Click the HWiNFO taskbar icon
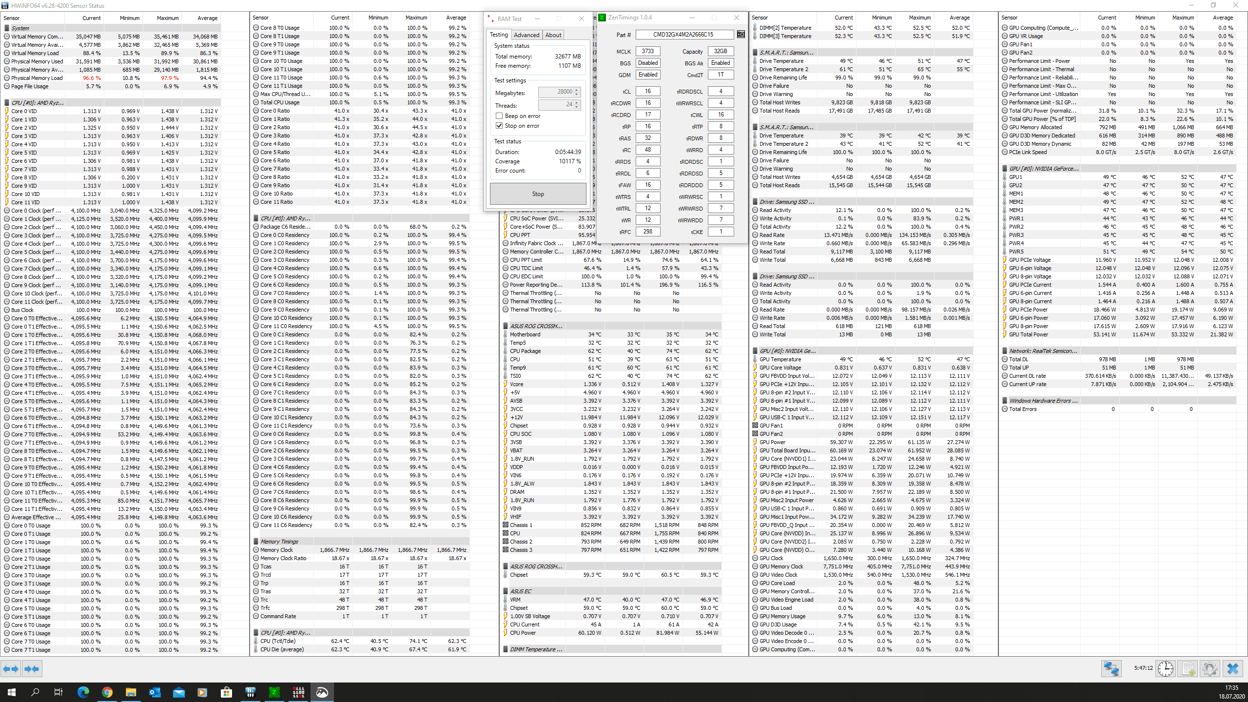 250,692
